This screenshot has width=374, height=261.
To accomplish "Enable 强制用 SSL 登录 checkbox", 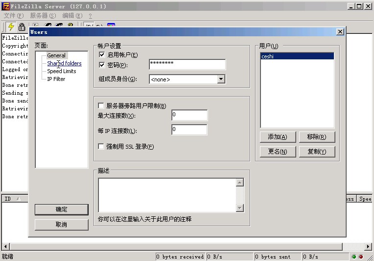I will tap(101, 146).
